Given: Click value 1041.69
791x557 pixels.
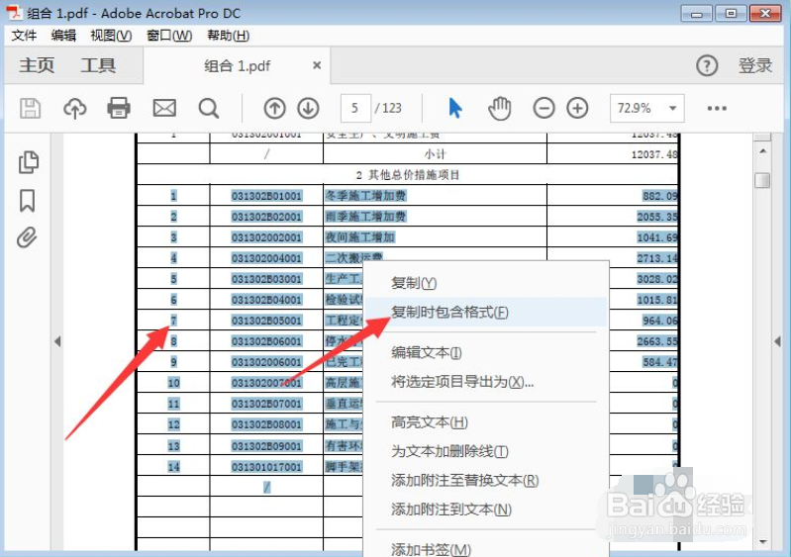Looking at the screenshot, I should pyautogui.click(x=656, y=237).
